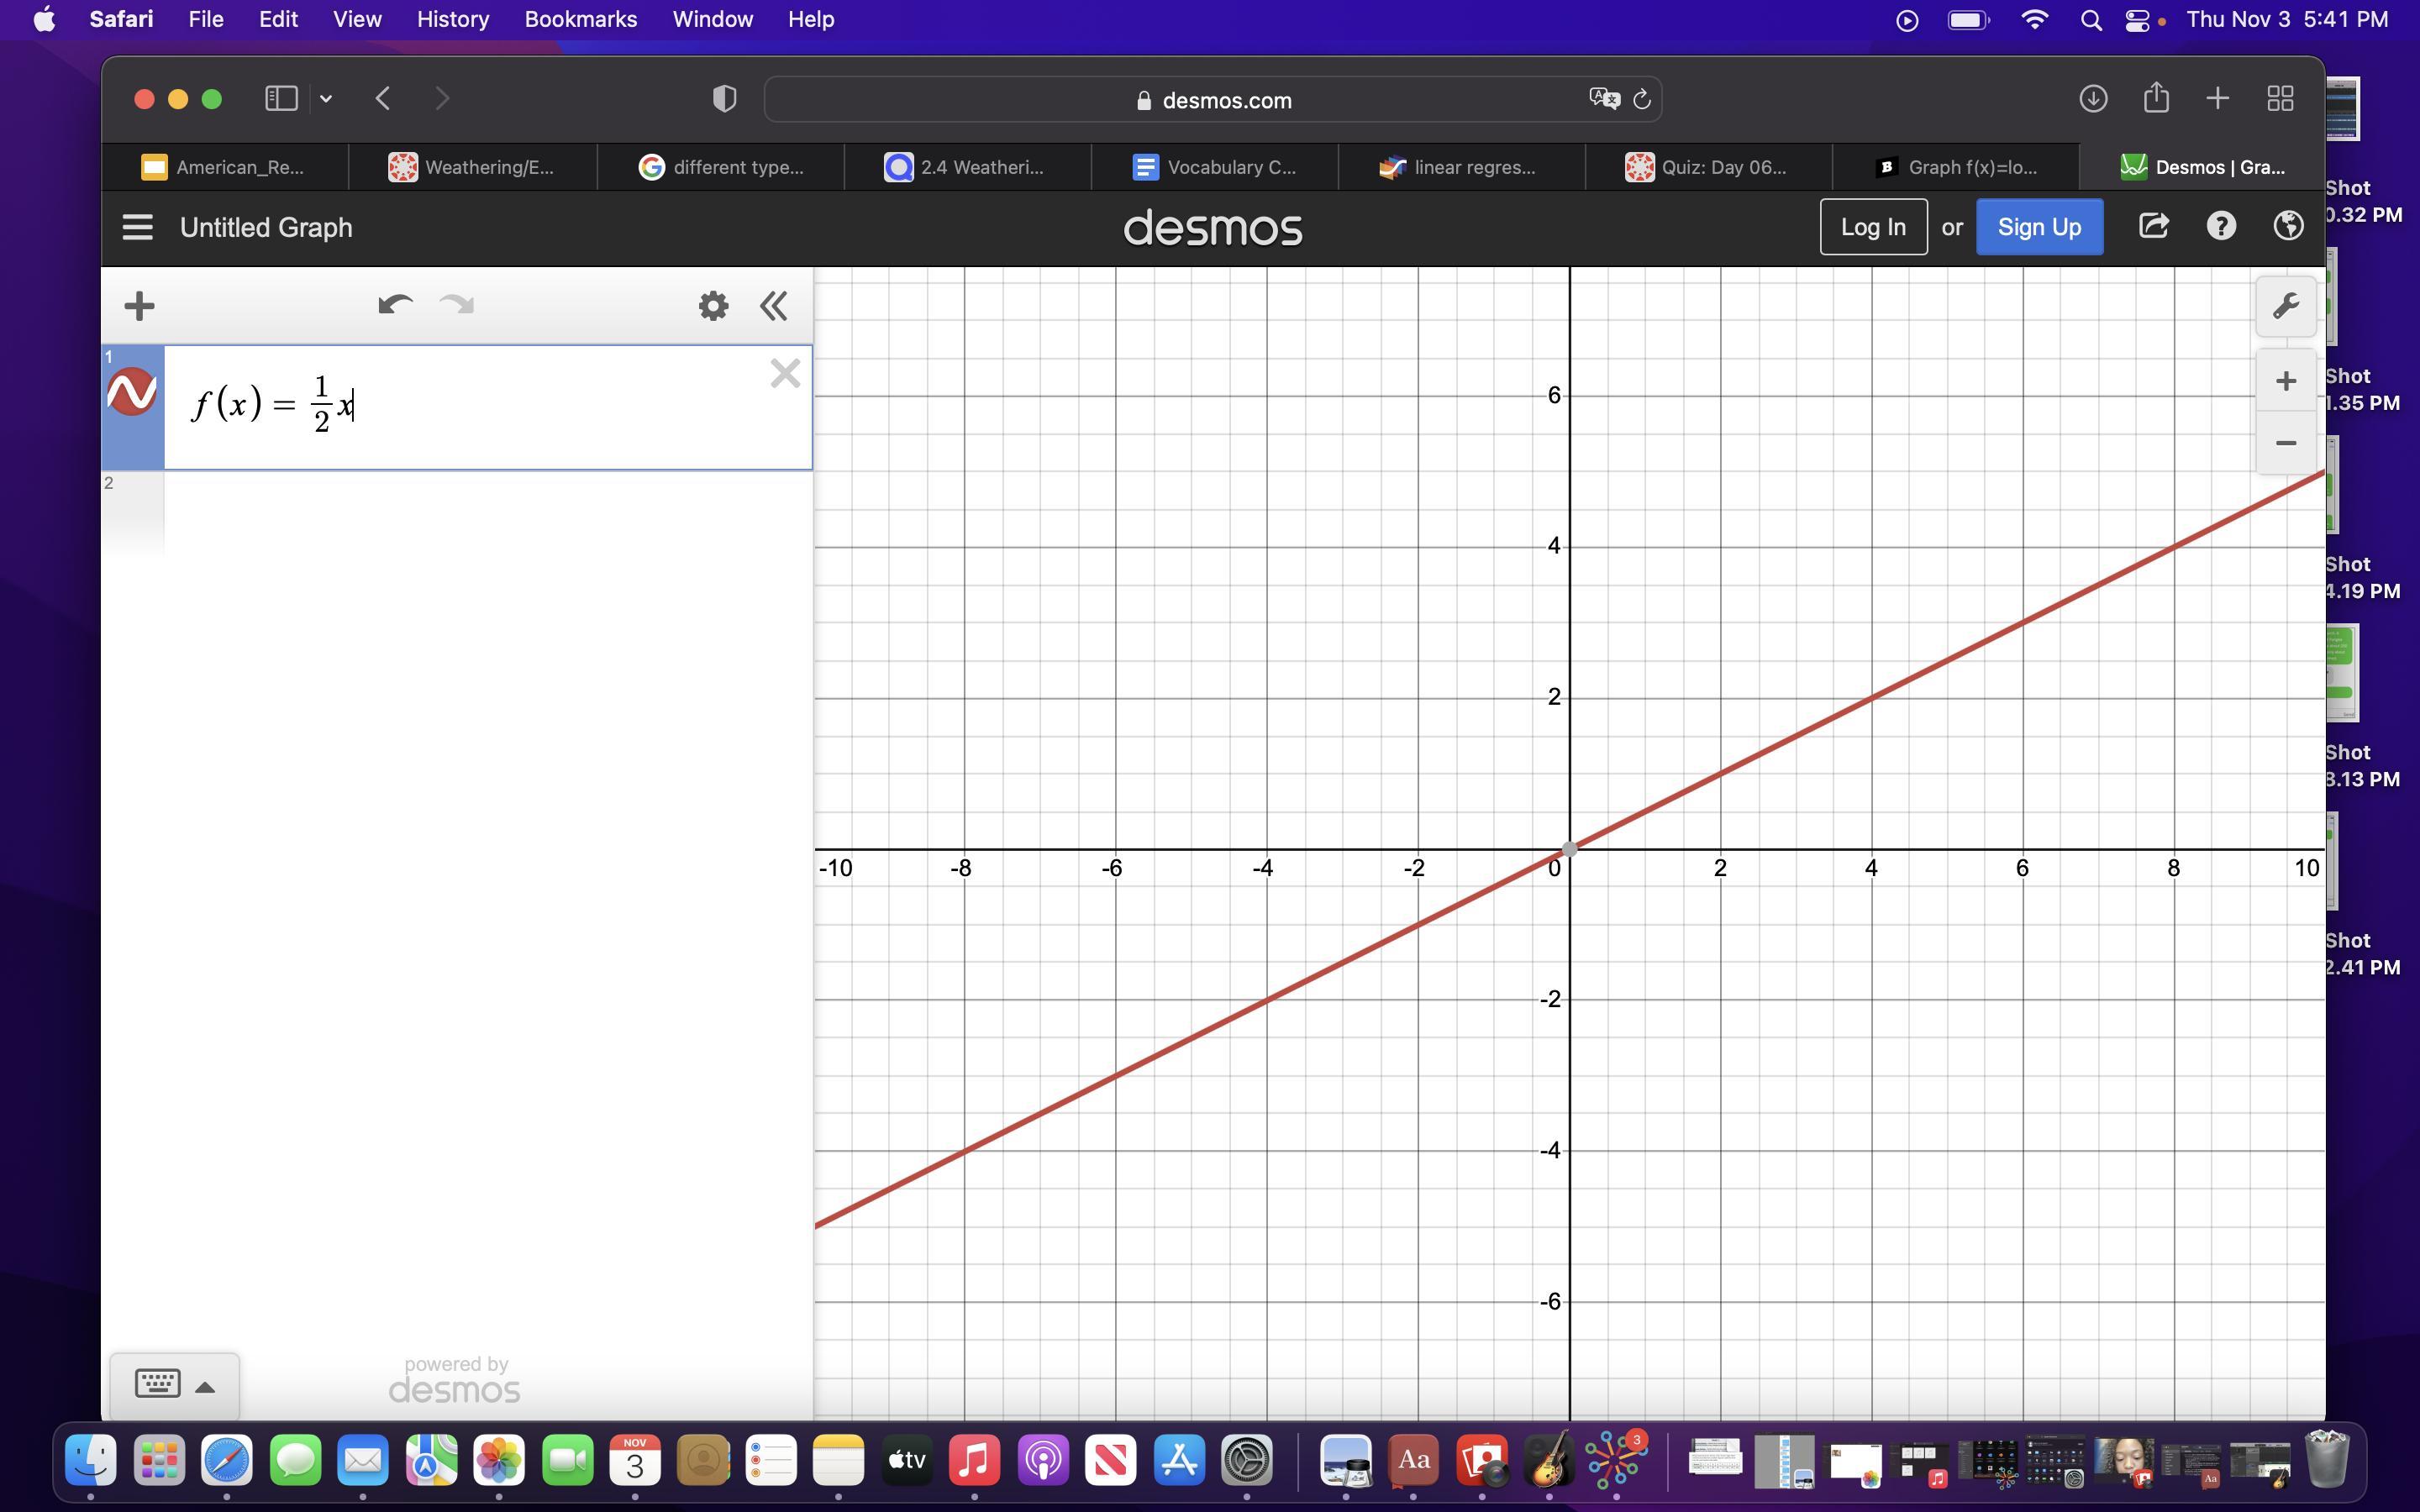2420x1512 pixels.
Task: Open the Desmos help menu
Action: (x=2221, y=226)
